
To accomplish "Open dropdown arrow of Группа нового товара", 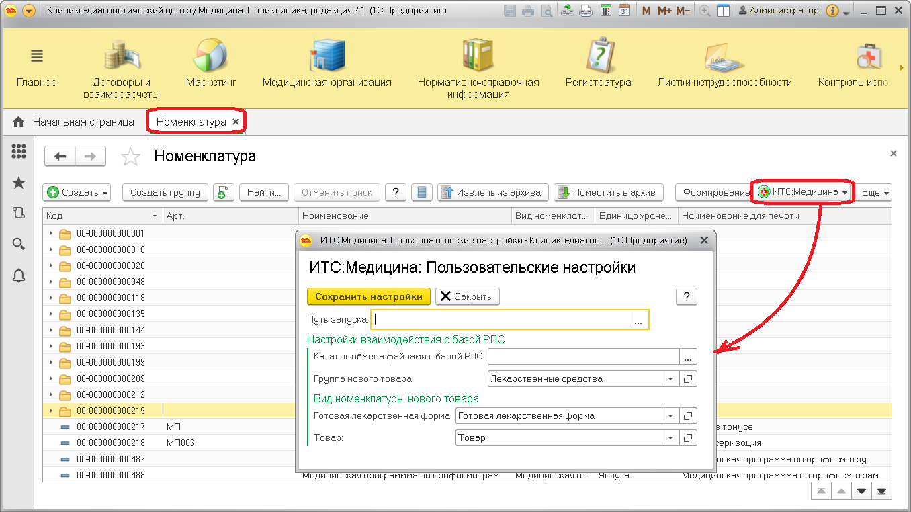I will coord(670,378).
